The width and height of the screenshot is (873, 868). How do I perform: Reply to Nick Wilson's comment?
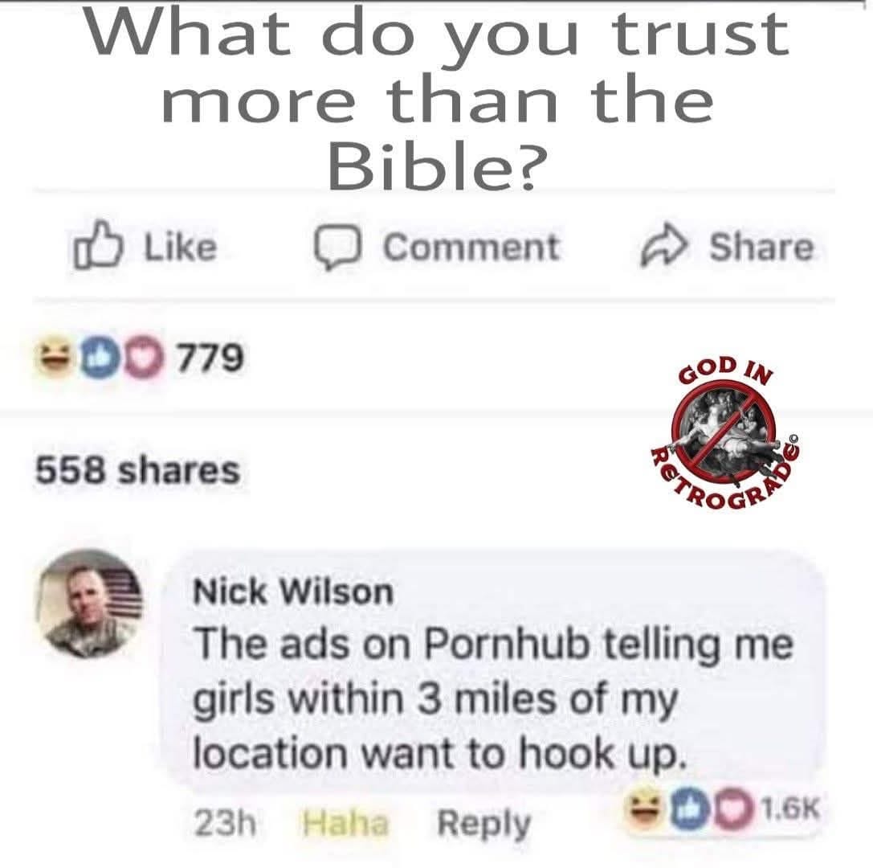tap(483, 824)
